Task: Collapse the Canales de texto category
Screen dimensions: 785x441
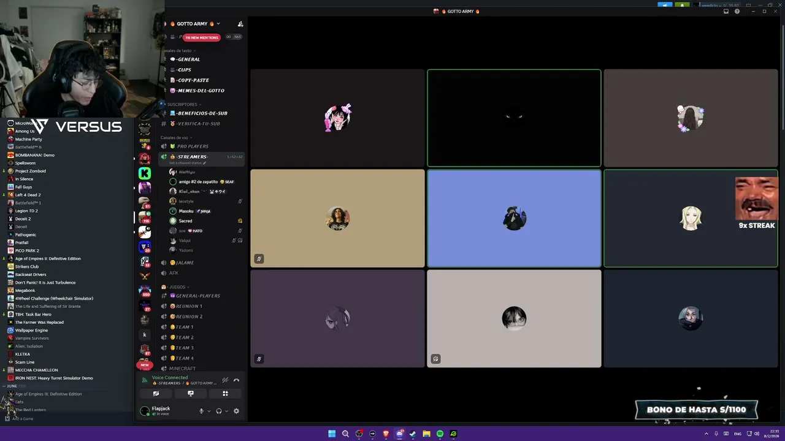Action: (179, 51)
